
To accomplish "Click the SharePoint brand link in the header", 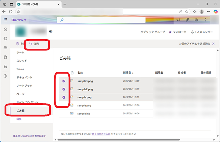I will click(19, 20).
